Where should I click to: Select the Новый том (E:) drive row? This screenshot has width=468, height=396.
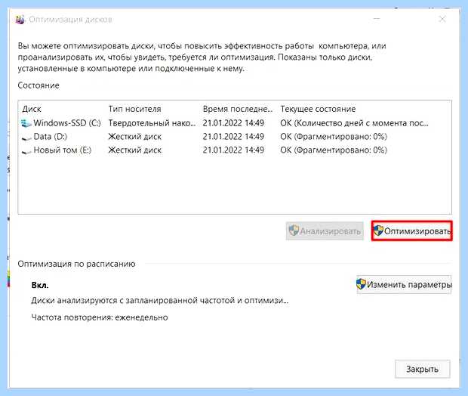235,150
